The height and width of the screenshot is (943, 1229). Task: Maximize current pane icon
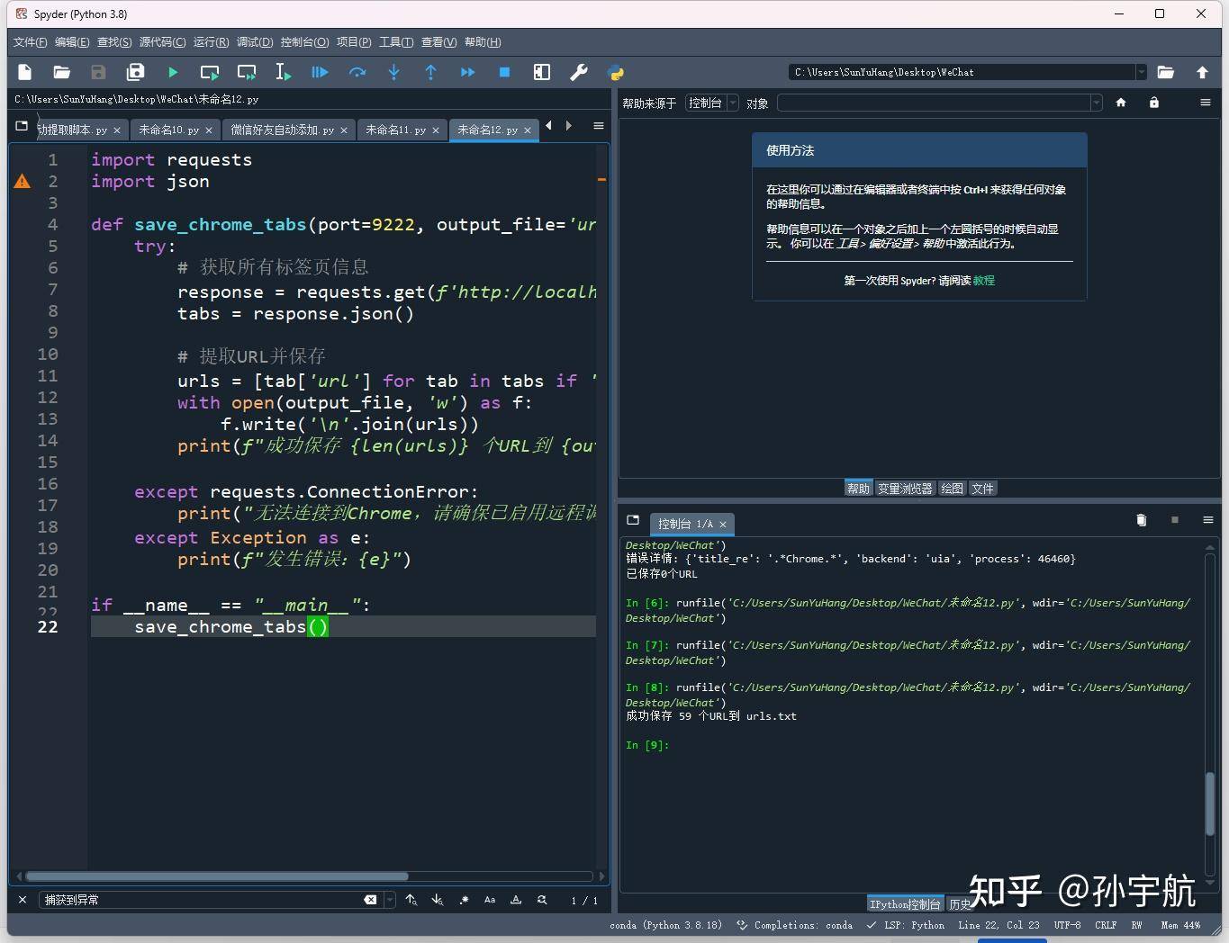pos(541,72)
